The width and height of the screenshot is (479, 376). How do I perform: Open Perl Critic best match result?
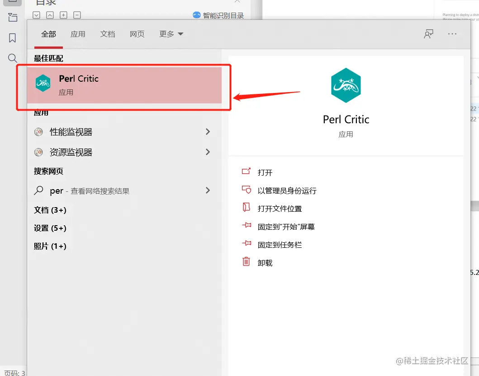124,85
